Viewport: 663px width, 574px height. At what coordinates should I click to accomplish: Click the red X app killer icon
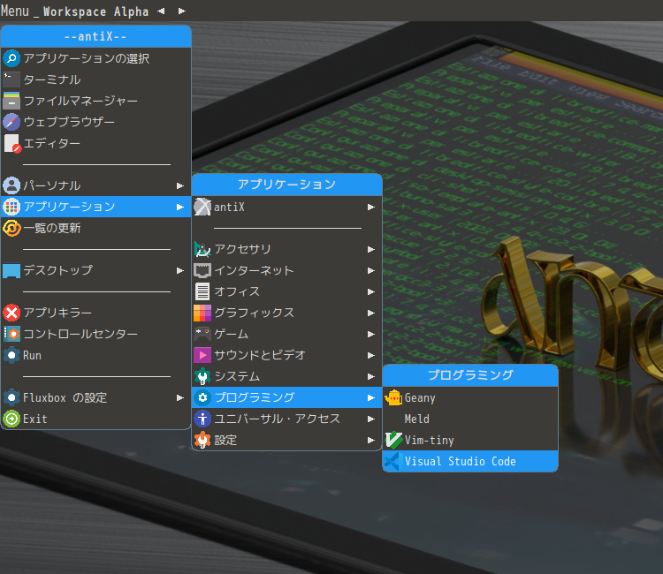pos(11,313)
